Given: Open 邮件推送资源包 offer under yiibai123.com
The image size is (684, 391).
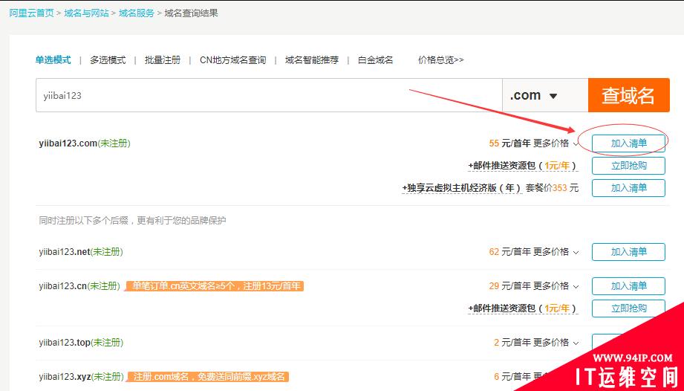Looking at the screenshot, I should pyautogui.click(x=522, y=166).
